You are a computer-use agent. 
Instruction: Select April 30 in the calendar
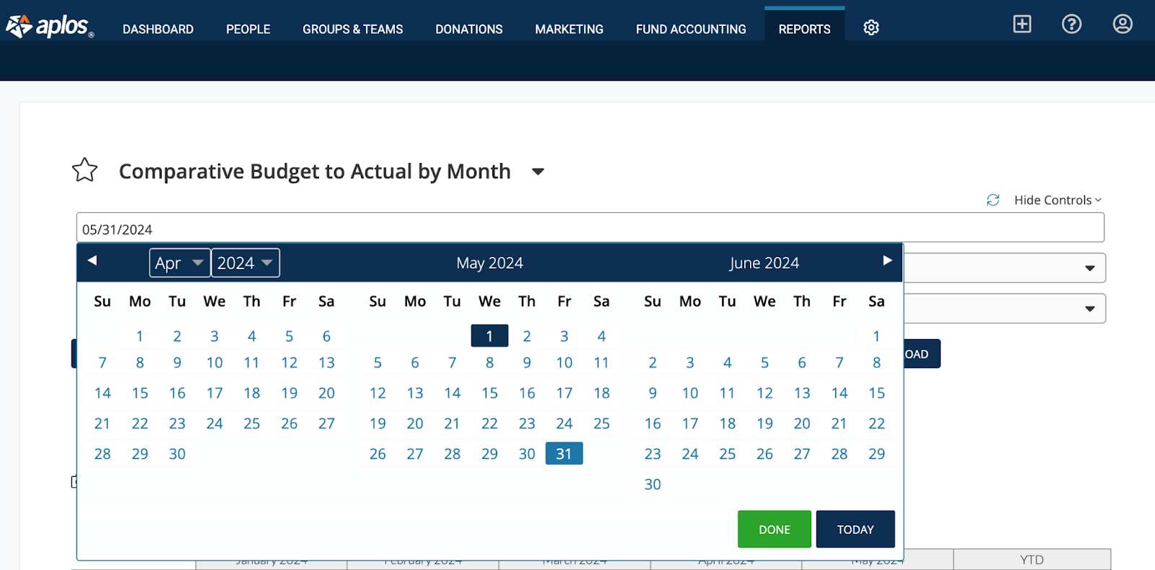(178, 454)
